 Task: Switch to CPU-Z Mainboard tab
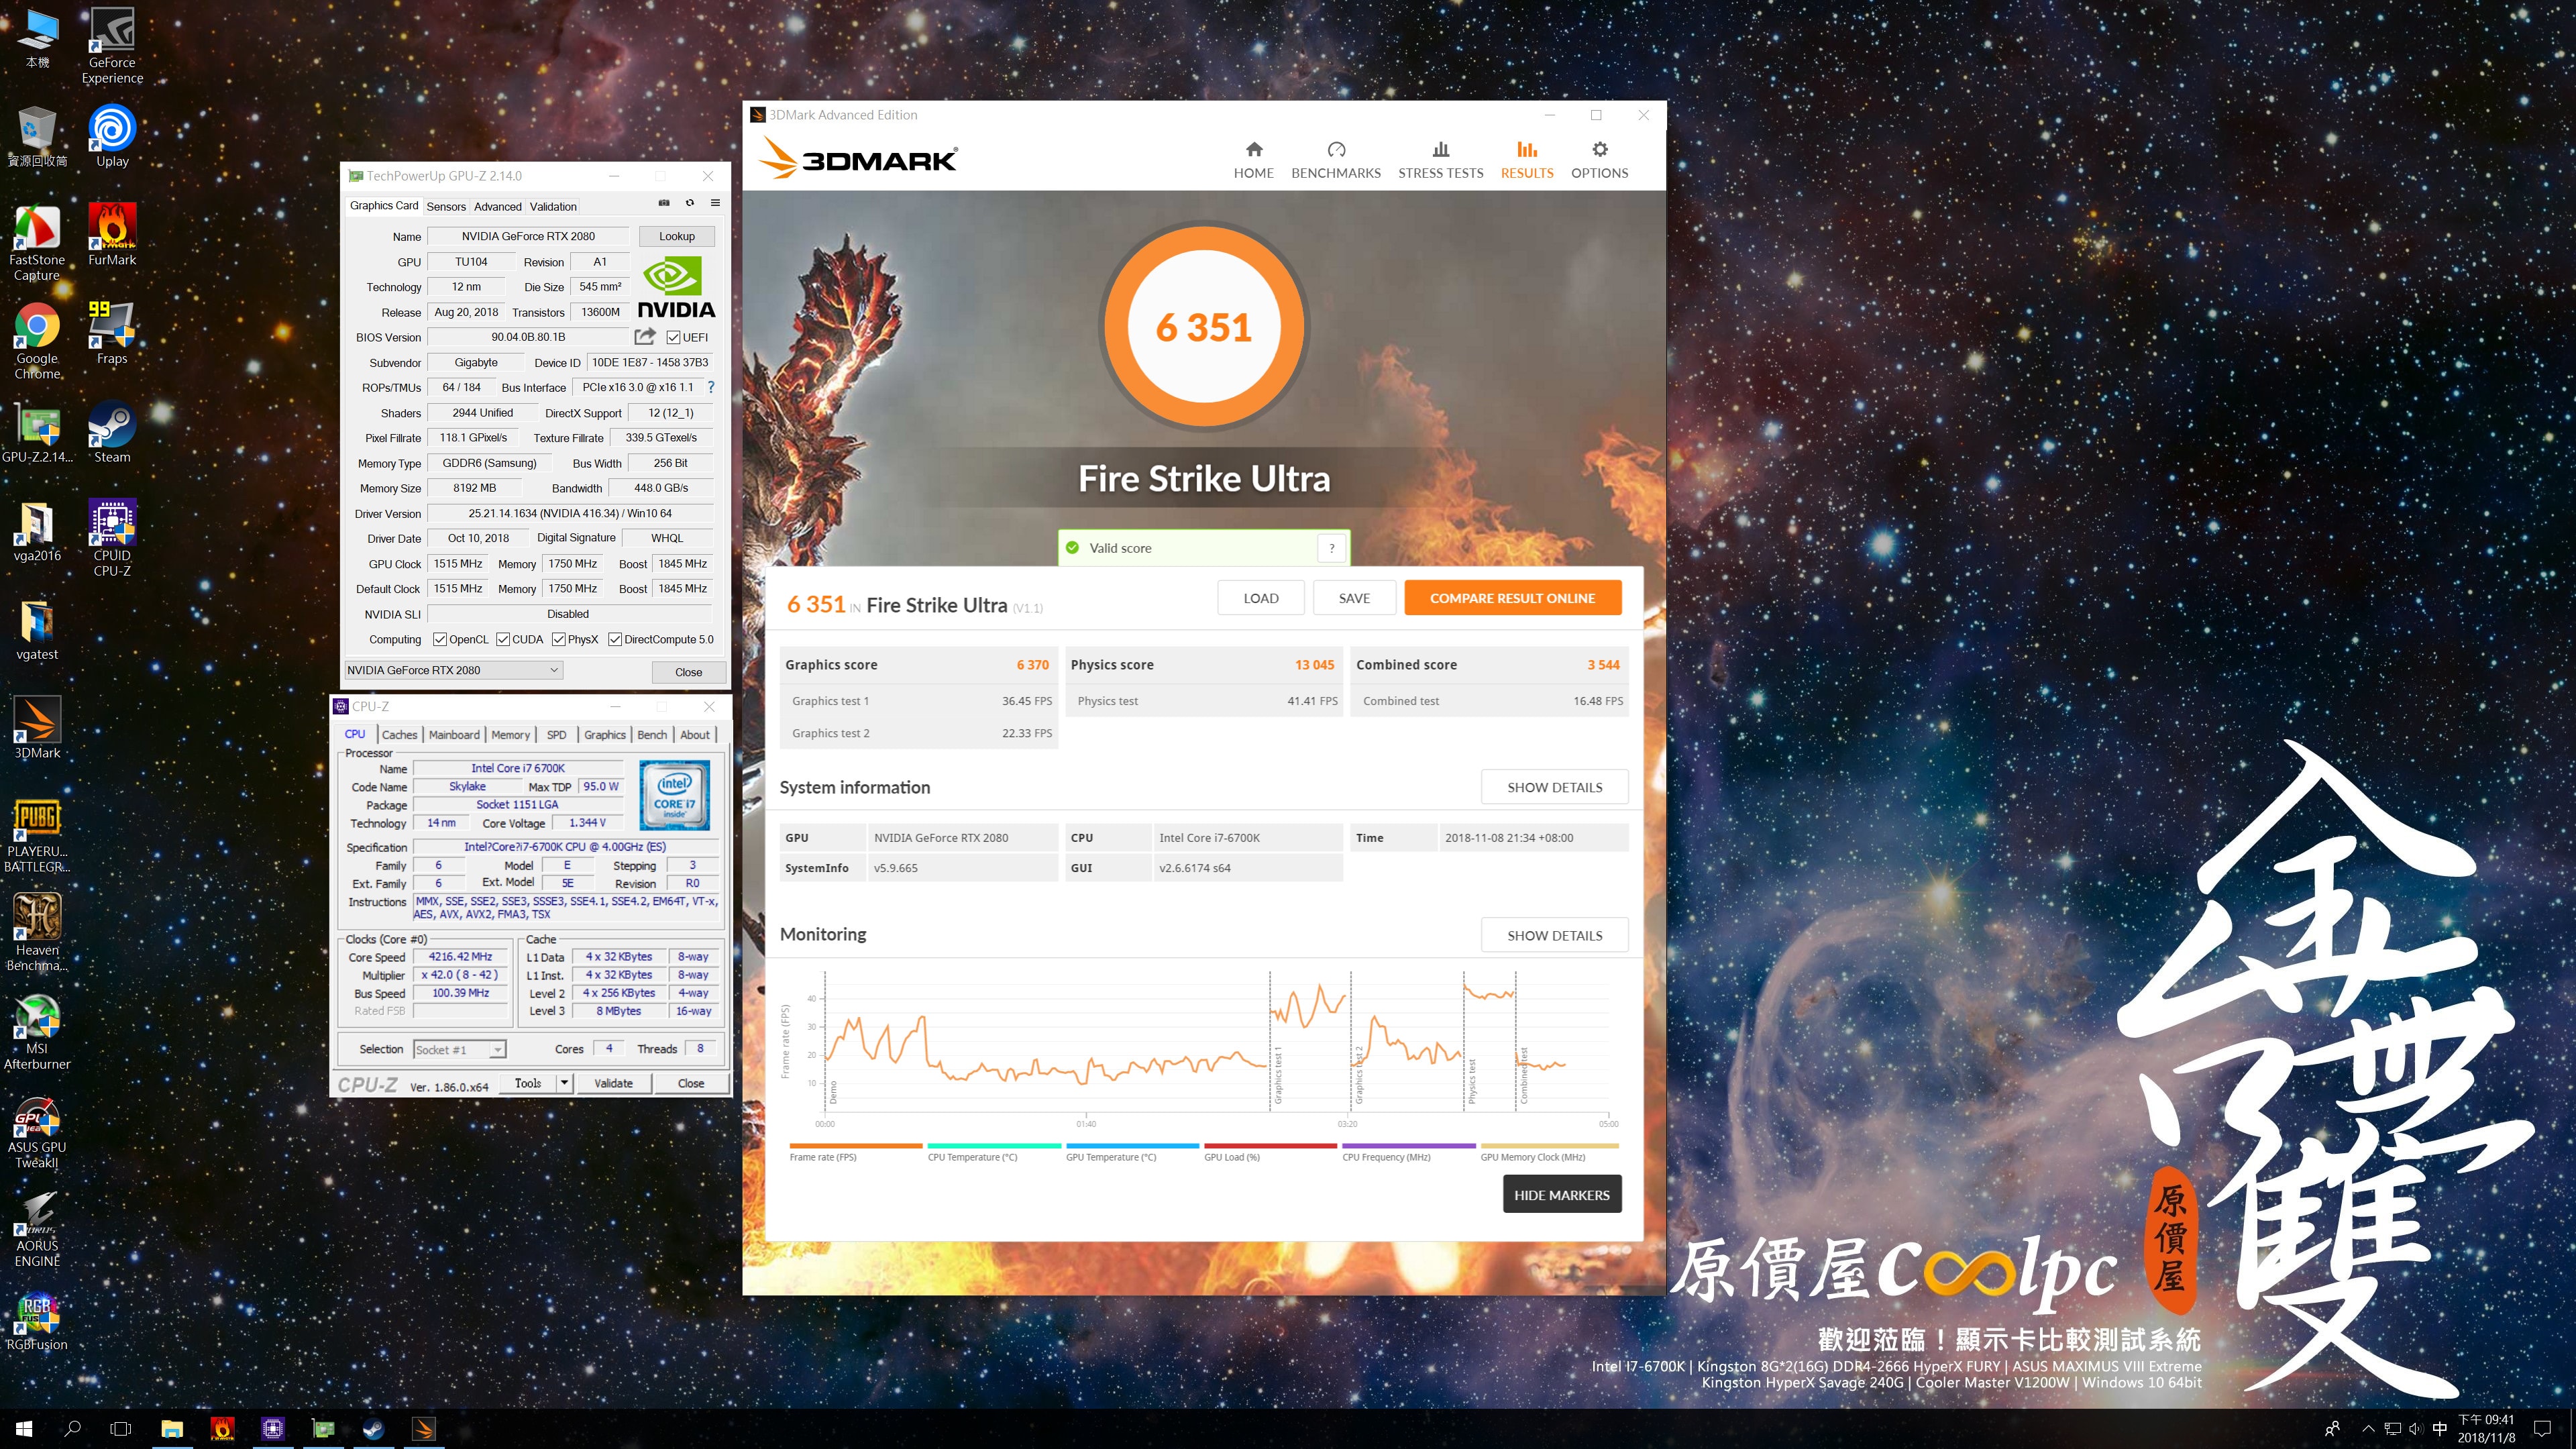coord(454,735)
